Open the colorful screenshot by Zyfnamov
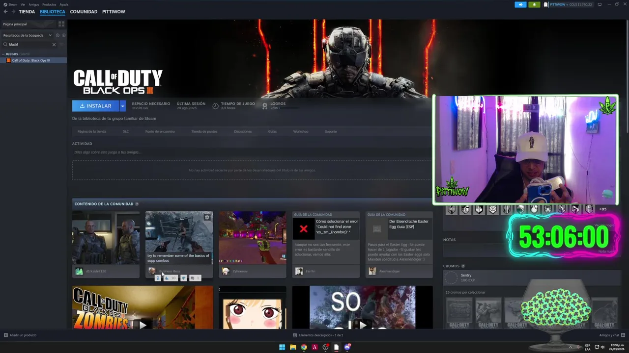The height and width of the screenshot is (353, 629). (252, 238)
